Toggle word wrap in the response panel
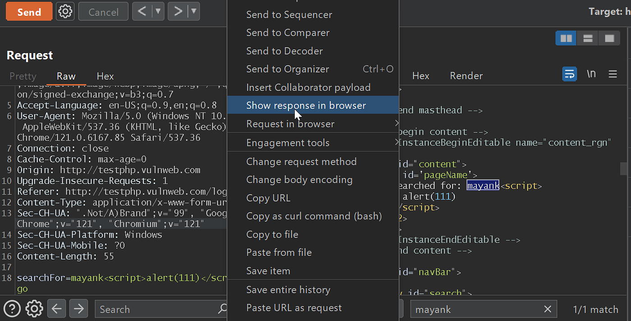 tap(569, 73)
